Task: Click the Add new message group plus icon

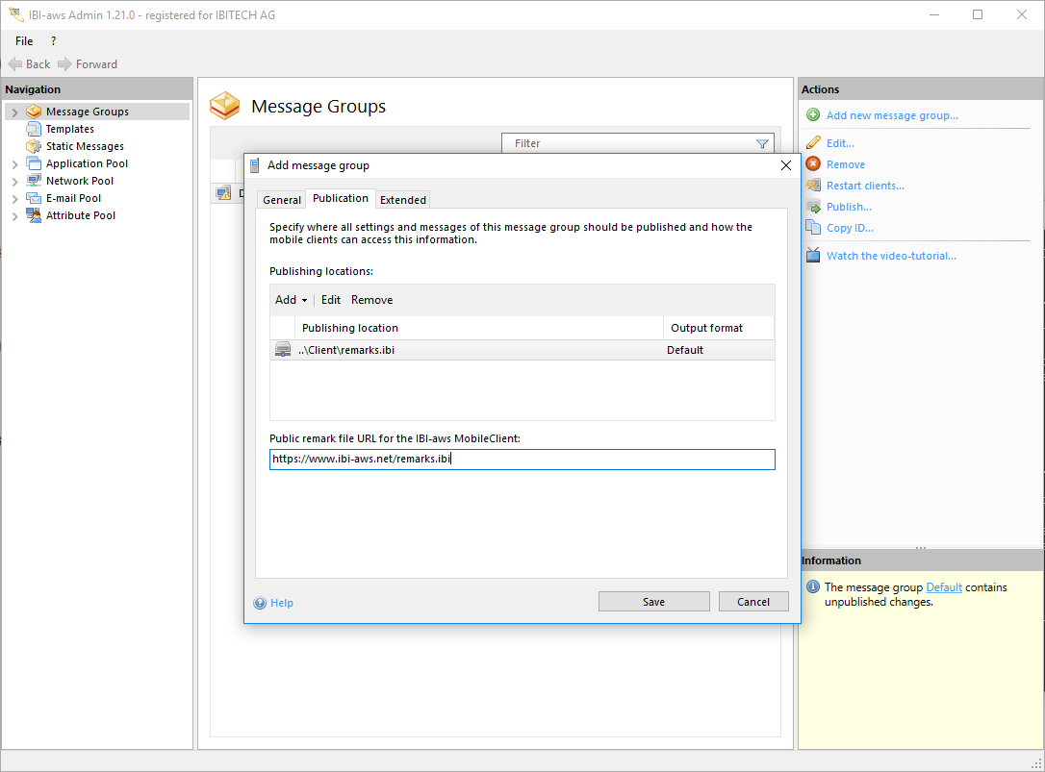Action: pos(813,115)
